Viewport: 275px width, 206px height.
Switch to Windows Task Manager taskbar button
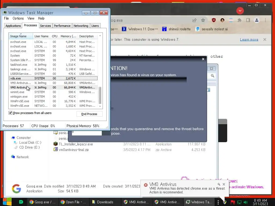click(199, 202)
